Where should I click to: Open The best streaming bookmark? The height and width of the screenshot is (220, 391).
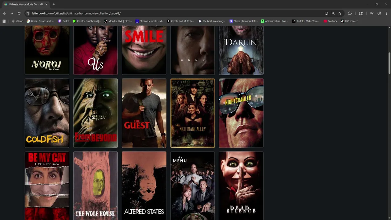coord(212,21)
